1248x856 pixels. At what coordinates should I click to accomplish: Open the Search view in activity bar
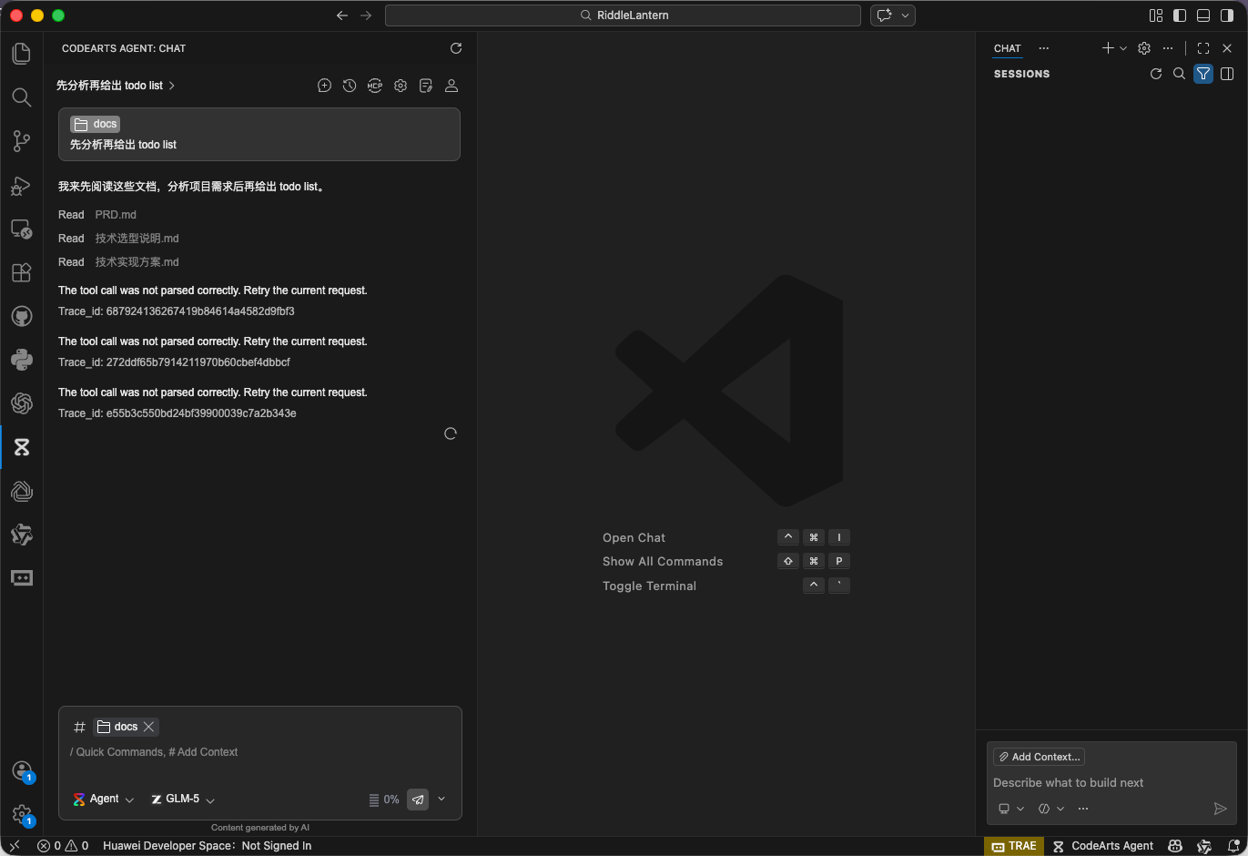click(22, 97)
